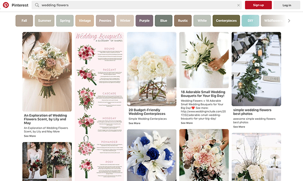Click See More under Lily and May pin
The height and width of the screenshot is (181, 303).
pos(30,136)
